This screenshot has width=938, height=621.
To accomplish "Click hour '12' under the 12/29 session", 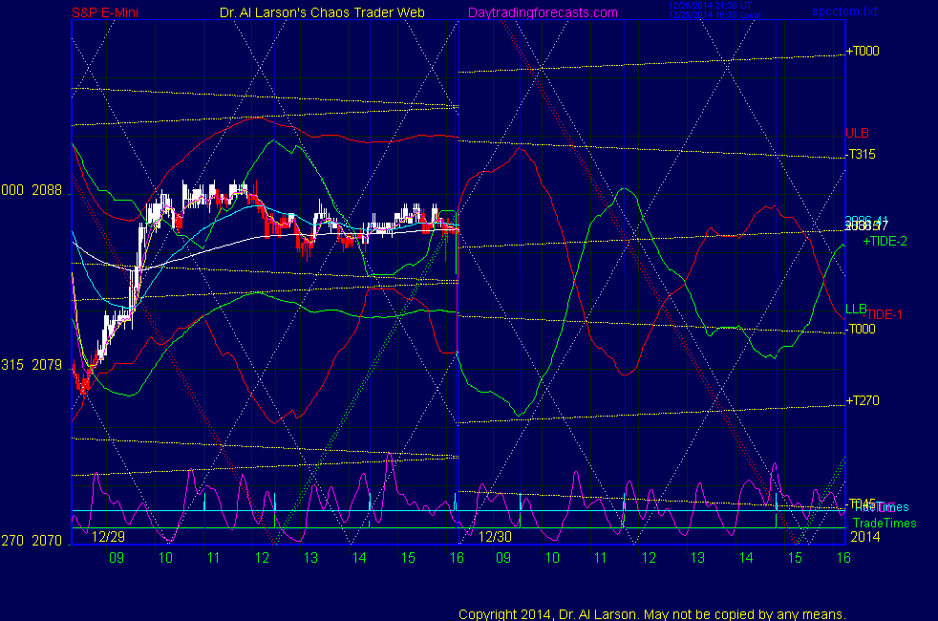I will click(x=262, y=558).
